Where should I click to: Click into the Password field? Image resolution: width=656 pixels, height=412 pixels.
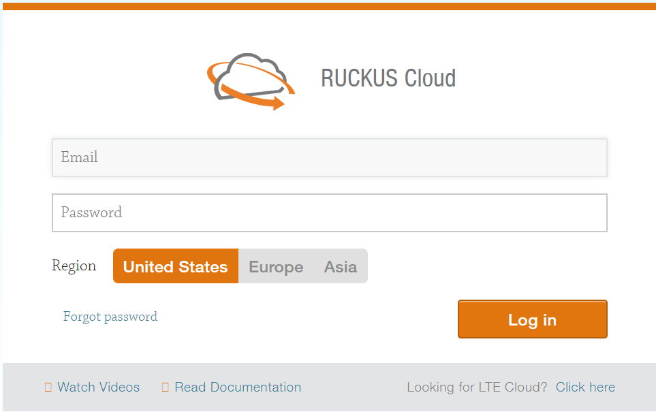(329, 212)
